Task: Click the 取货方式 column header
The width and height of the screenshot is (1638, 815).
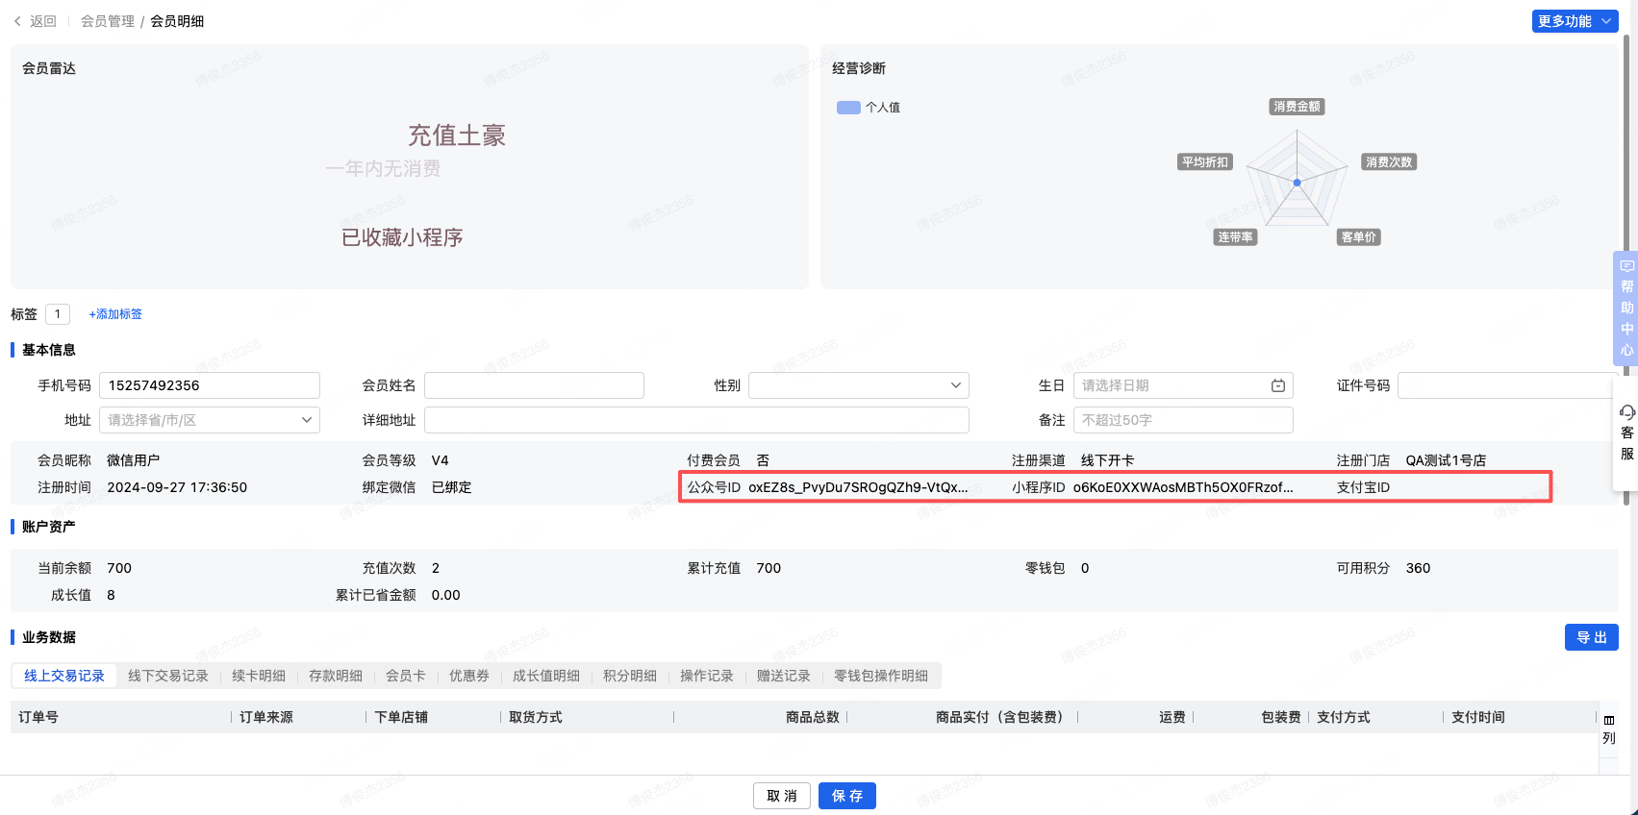Action: 536,717
